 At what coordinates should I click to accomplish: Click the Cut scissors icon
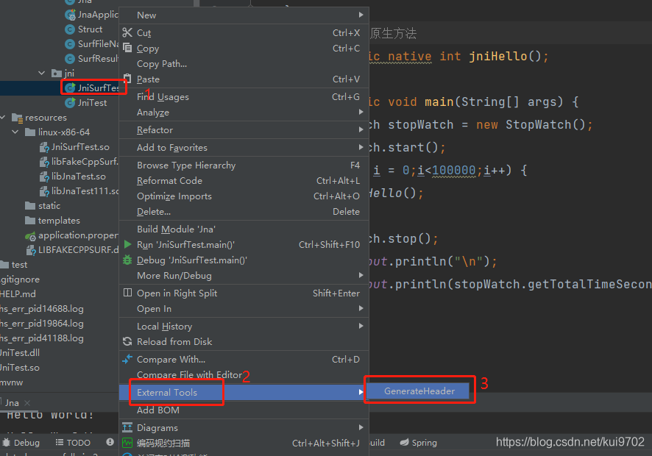pos(127,33)
